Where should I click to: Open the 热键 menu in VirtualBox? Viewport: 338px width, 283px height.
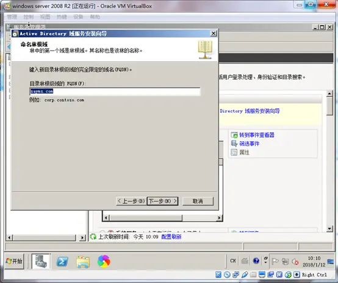tap(62, 17)
